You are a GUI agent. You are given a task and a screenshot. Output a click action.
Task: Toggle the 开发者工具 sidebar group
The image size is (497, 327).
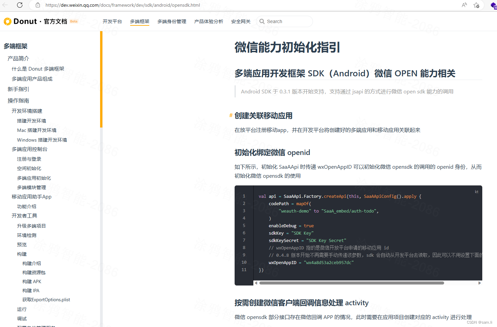click(24, 216)
